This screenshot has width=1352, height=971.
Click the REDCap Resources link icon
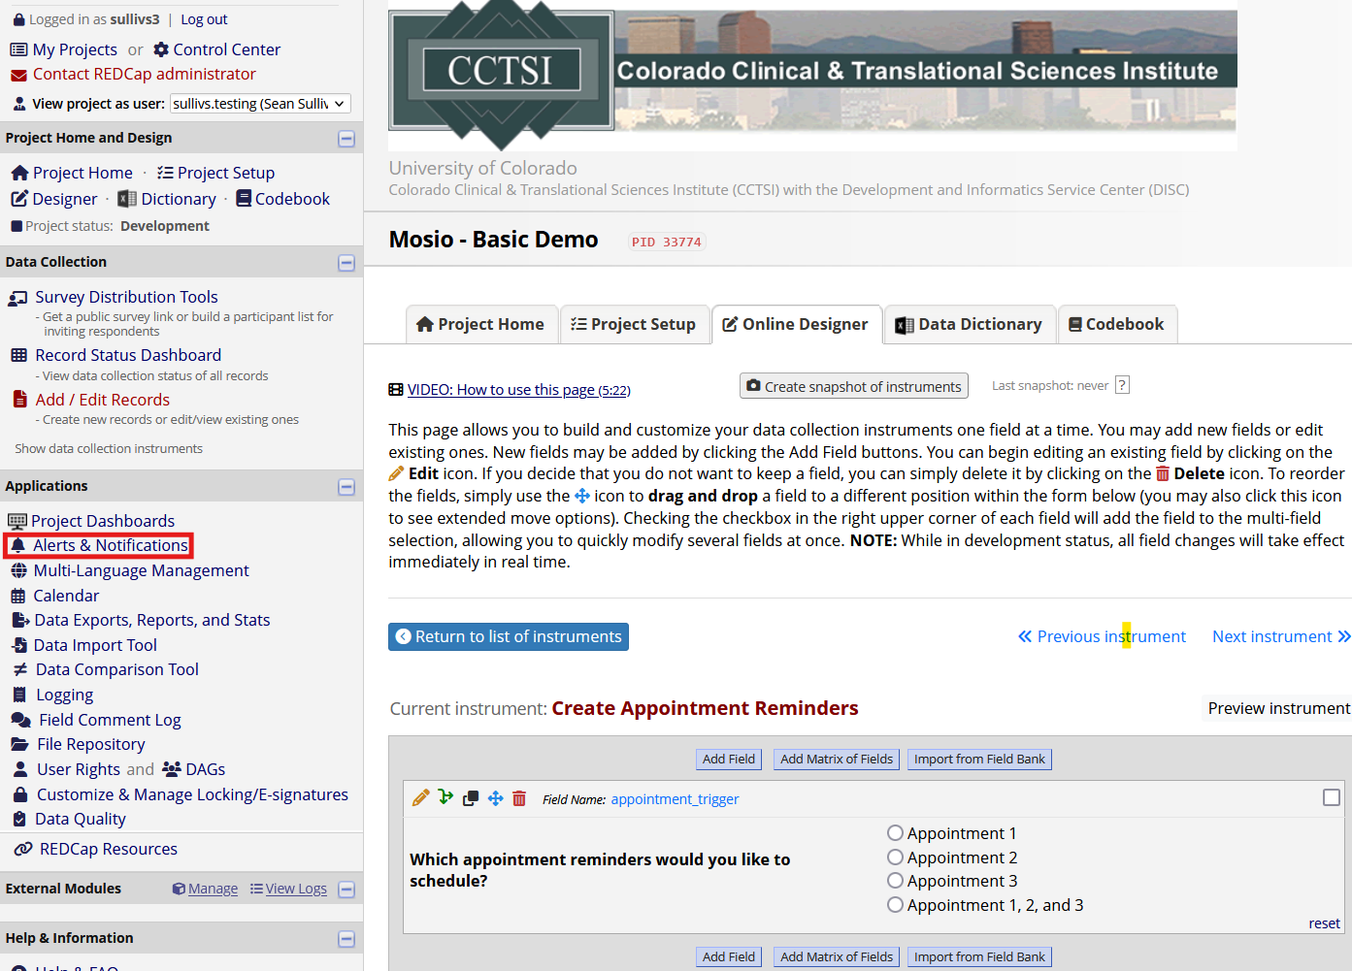[x=23, y=849]
